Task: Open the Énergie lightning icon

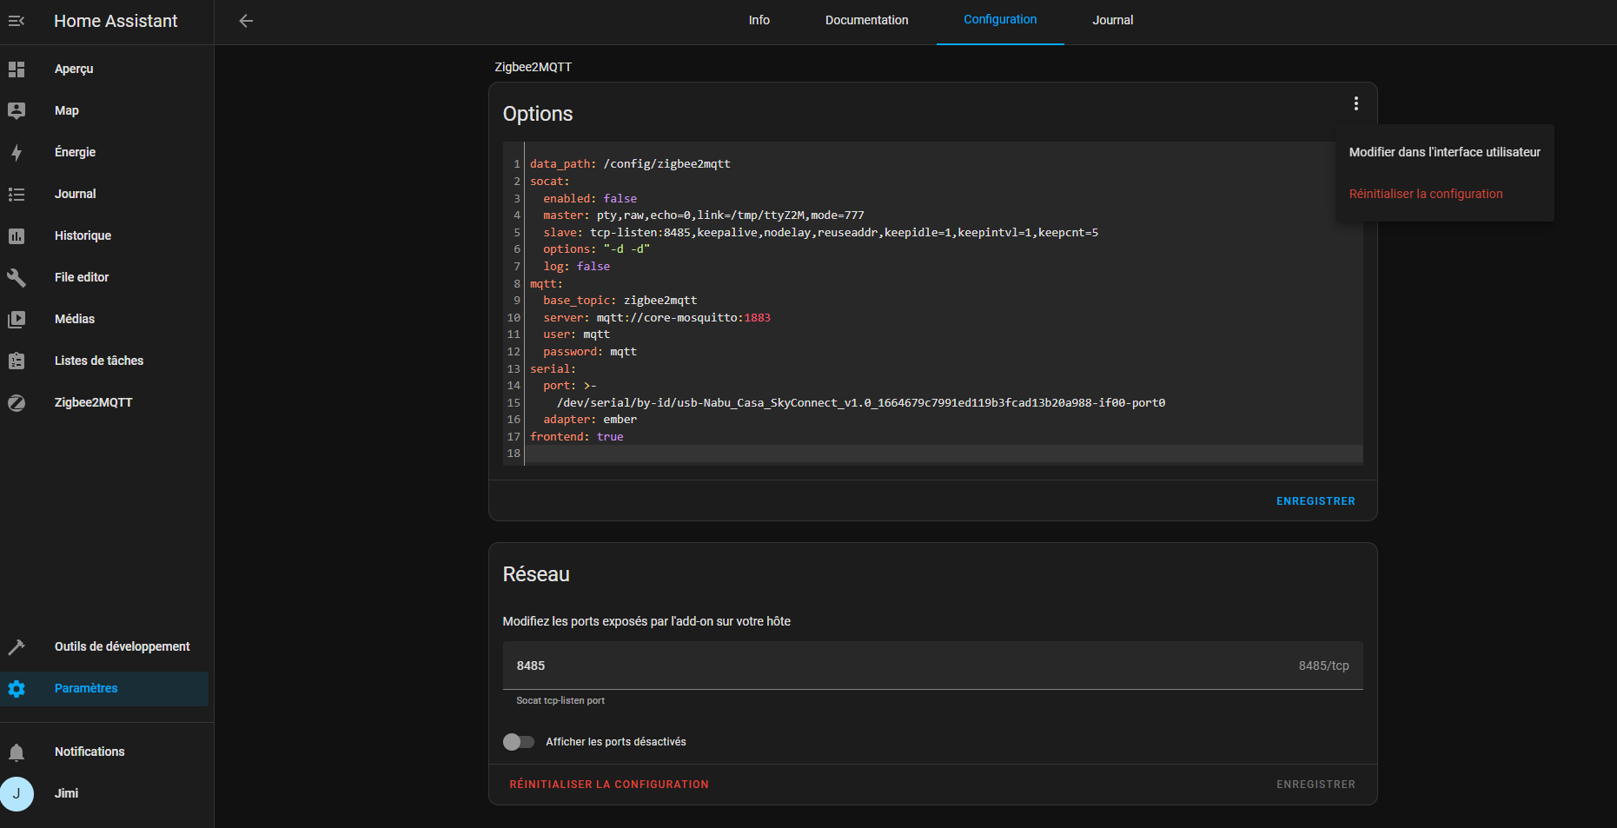Action: tap(17, 153)
